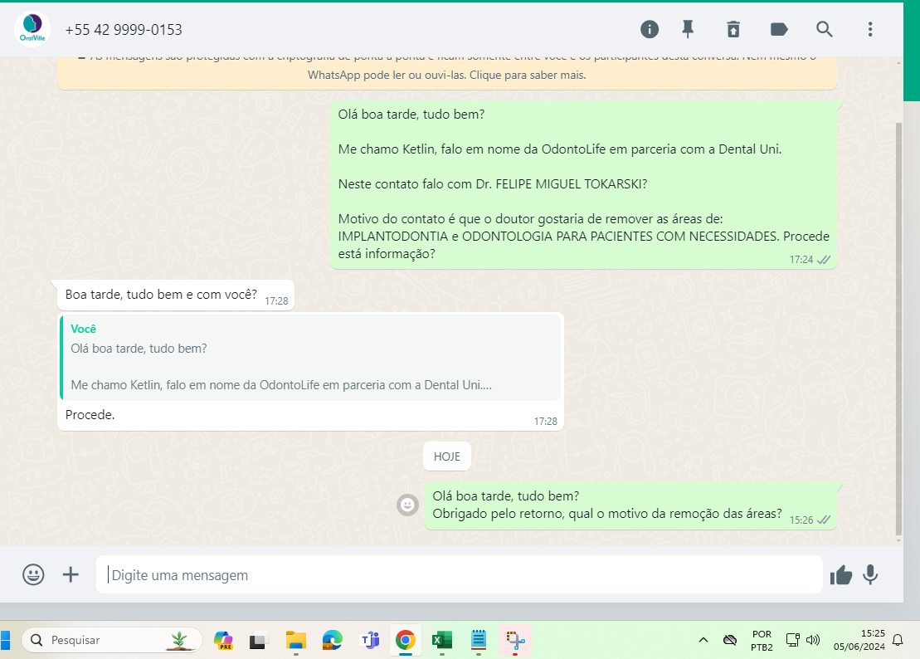Click the long message mentioning FELIPE MIGUEL TOKARSKI
The image size is (920, 659).
coord(583,184)
